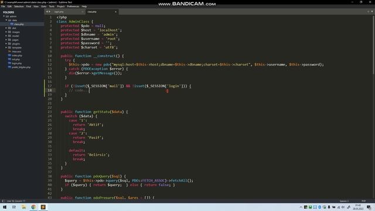Open class.php in the sidebar
The image size is (375, 211).
point(19,24)
